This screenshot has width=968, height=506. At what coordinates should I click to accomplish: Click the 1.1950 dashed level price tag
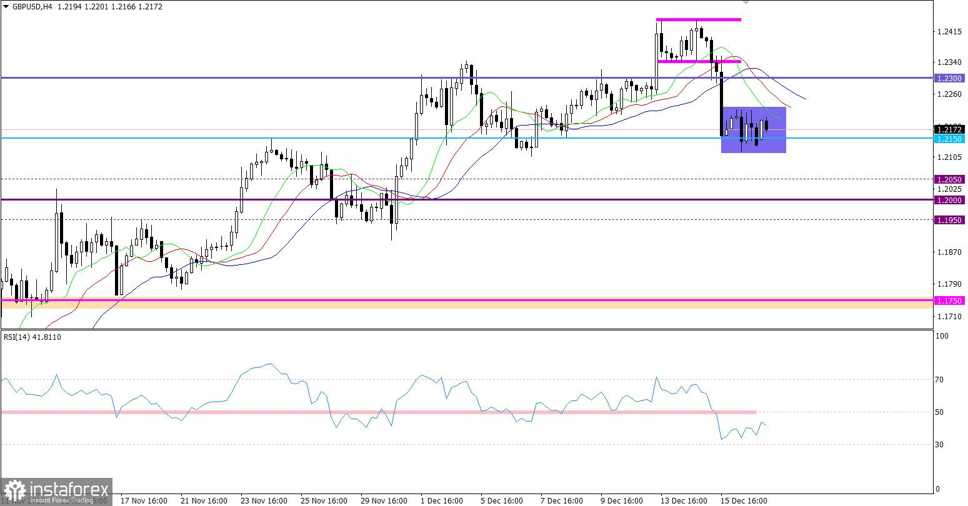949,220
